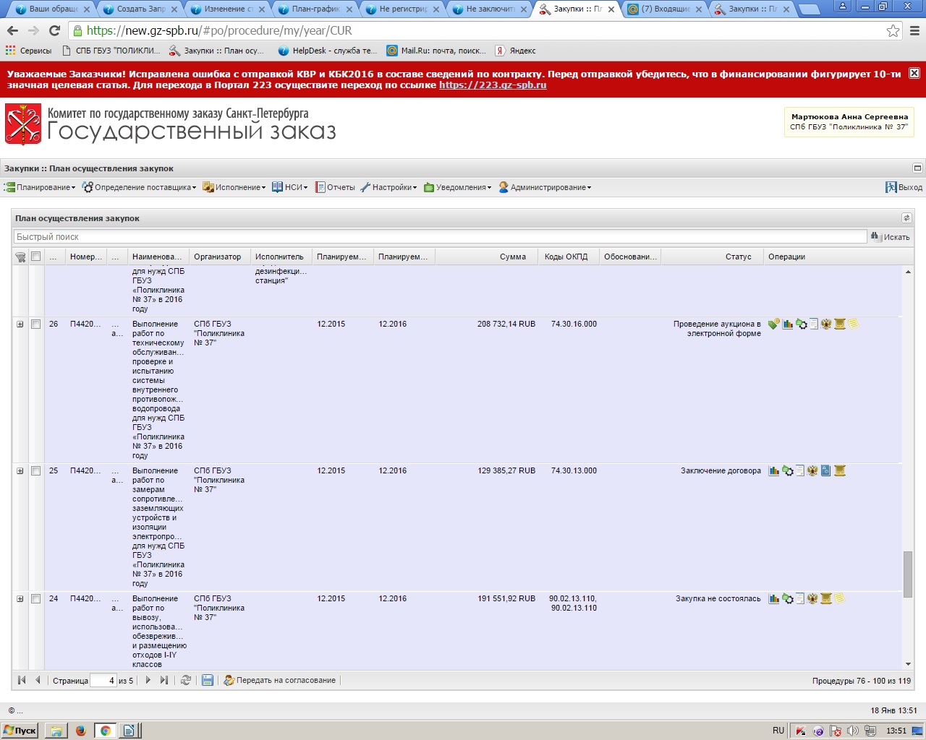
Task: Open the Исполнение dropdown menu
Action: click(x=234, y=187)
